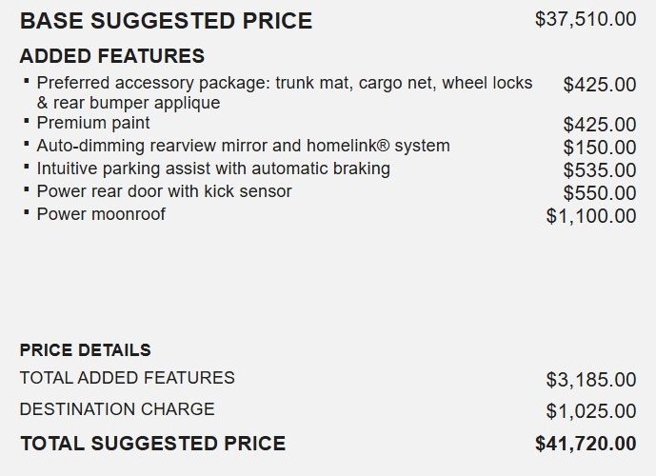Click the $550.00 power rear door price

(600, 193)
